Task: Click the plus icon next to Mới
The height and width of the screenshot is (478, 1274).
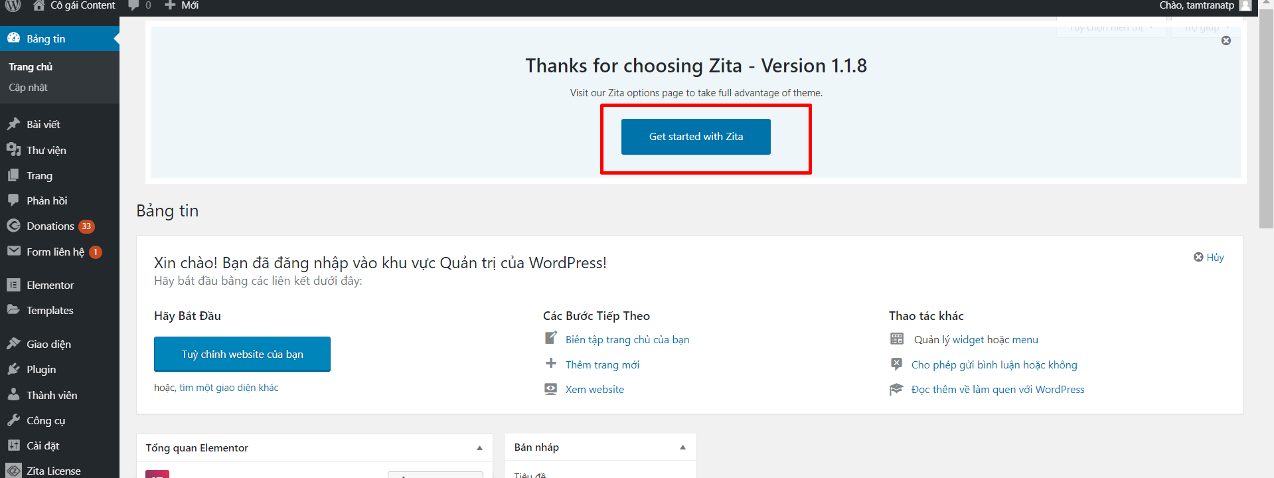Action: pyautogui.click(x=170, y=5)
